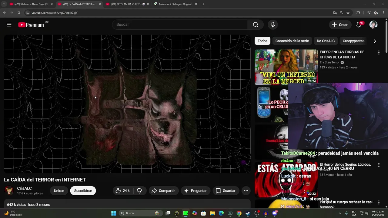Screen dimensions: 388x218
Task: Open the tab search dropdown arrow
Action: click(4, 4)
